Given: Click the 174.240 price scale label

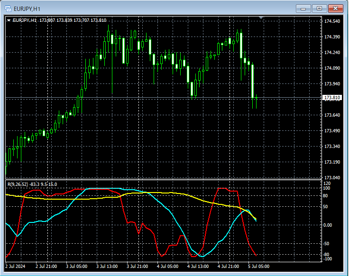Looking at the screenshot, I should point(332,52).
